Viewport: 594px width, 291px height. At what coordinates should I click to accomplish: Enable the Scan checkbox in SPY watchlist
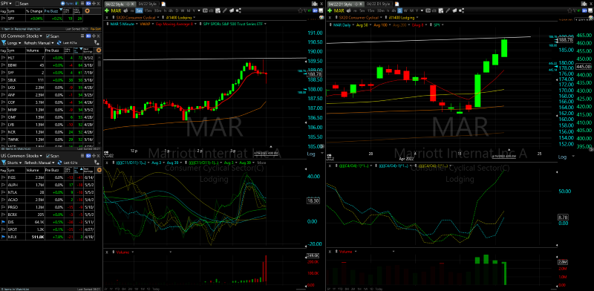click(x=17, y=4)
